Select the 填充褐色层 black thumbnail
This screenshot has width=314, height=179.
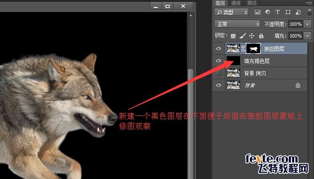click(x=233, y=61)
